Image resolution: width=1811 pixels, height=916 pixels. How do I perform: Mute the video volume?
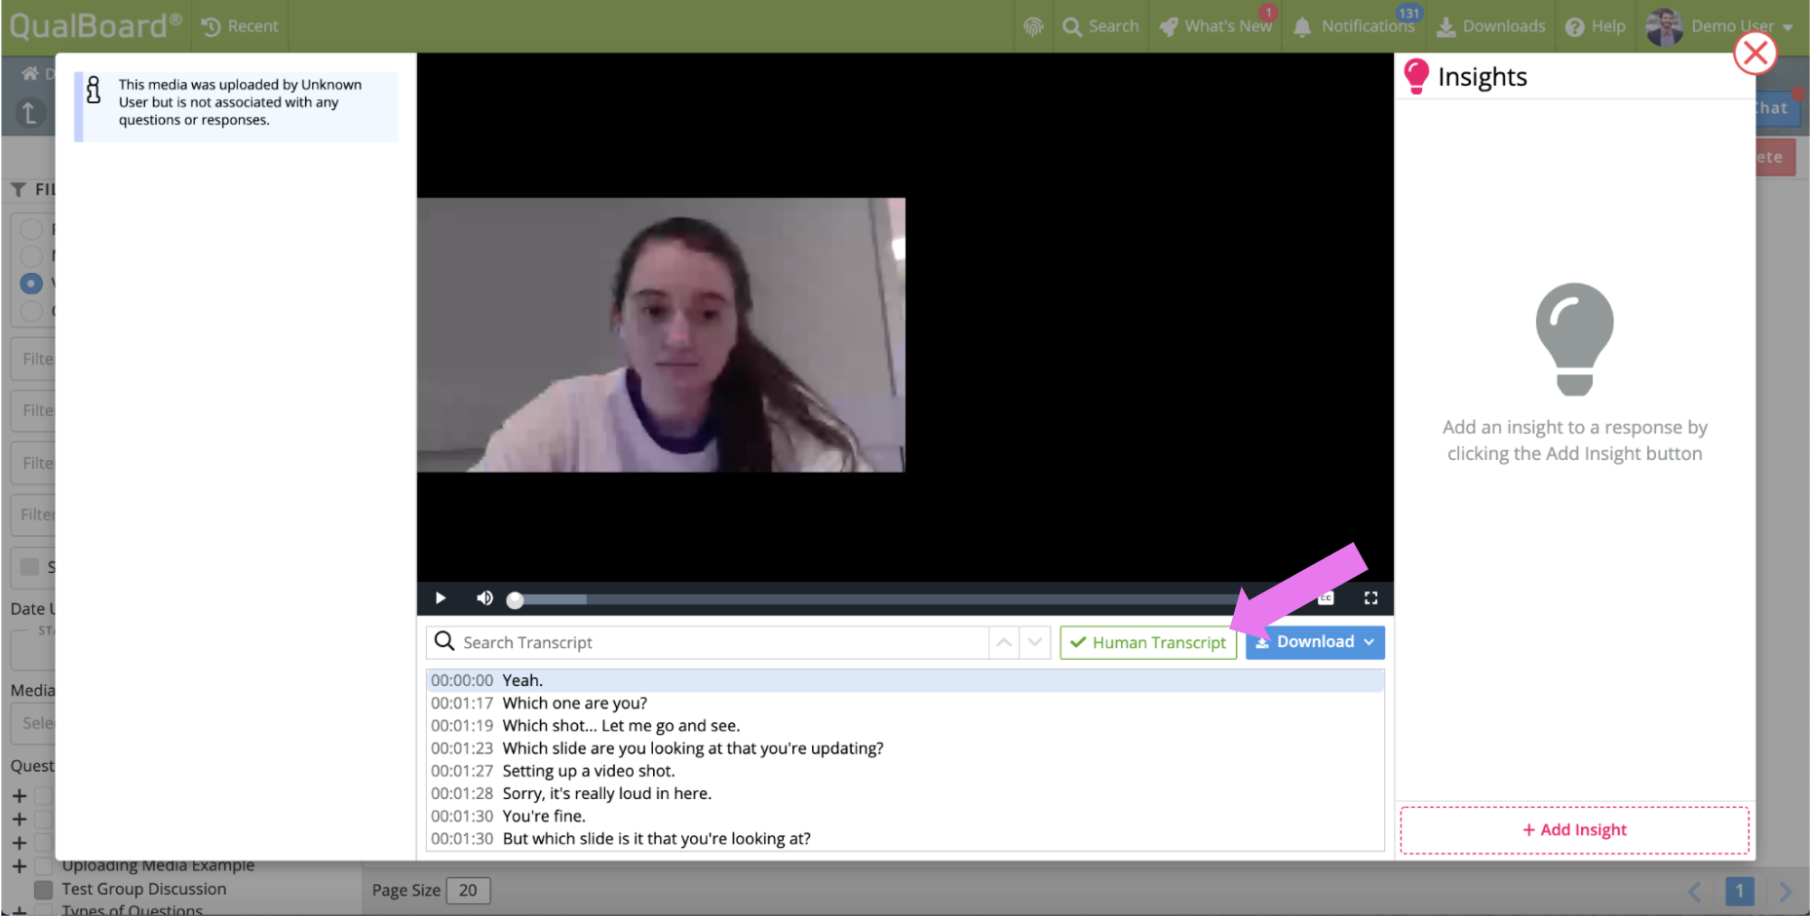[484, 598]
